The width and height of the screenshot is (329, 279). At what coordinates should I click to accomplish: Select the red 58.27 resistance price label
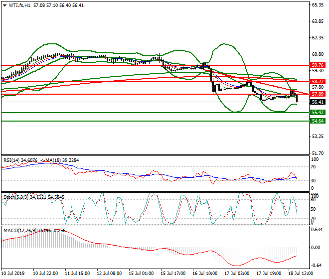pyautogui.click(x=318, y=81)
